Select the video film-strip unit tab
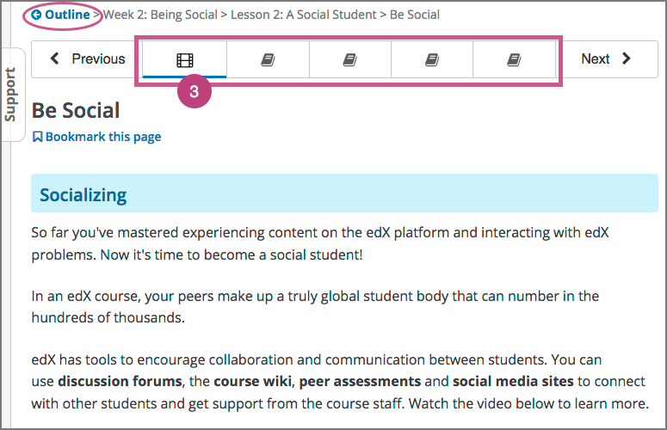Viewport: 667px width, 430px height. (185, 60)
